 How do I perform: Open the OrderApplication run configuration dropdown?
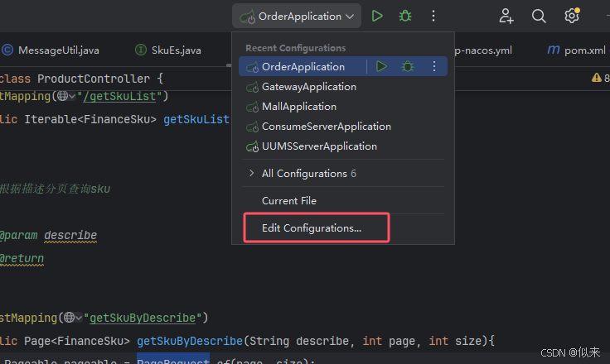tap(297, 17)
